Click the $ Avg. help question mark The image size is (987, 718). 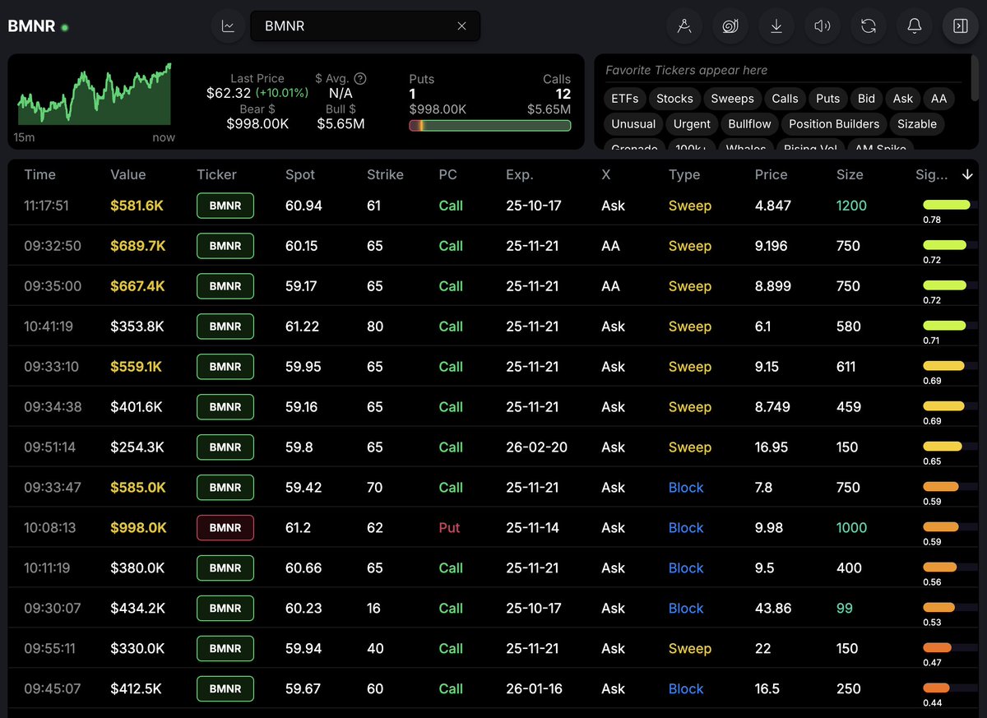[359, 79]
